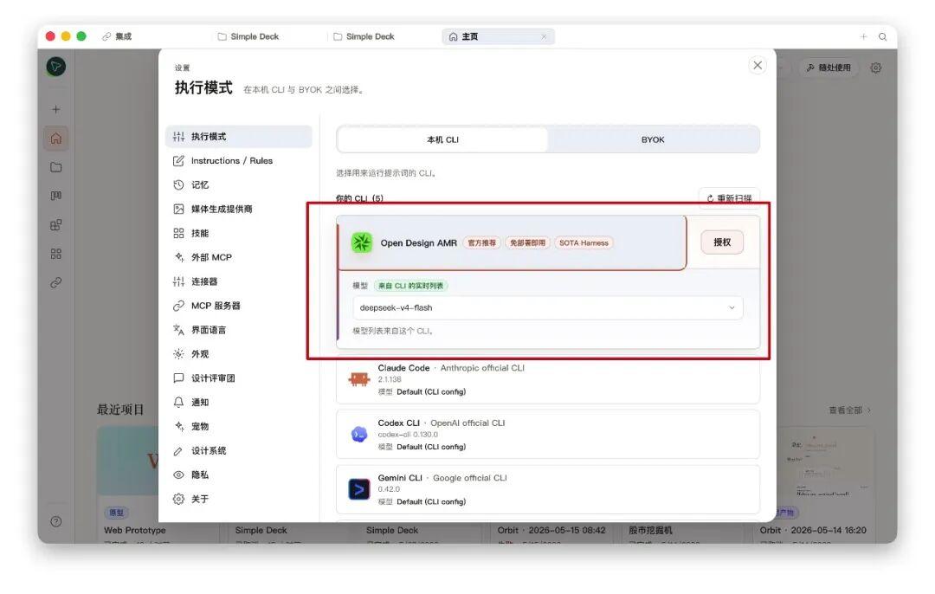Click the app logo in sidebar
The height and width of the screenshot is (594, 935).
[x=56, y=67]
